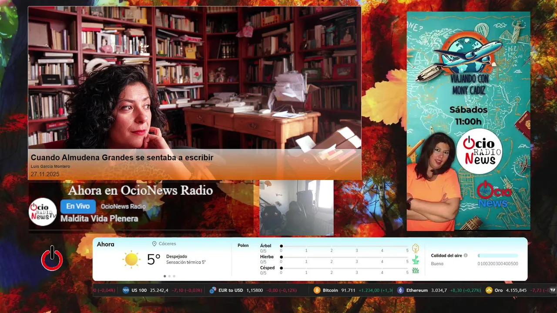The height and width of the screenshot is (313, 557).
Task: Click the 5° temperature reading
Action: 154,260
